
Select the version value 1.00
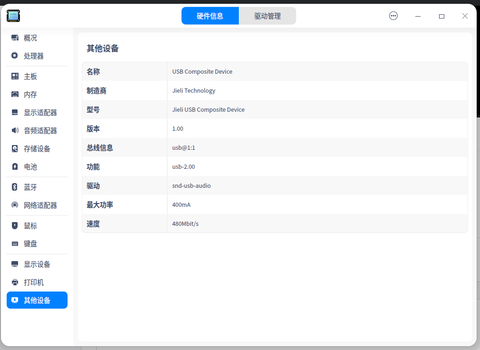pos(177,128)
